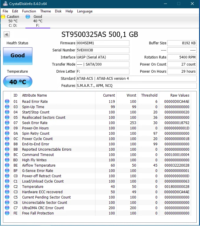Click status orb of Power-On Hours row

(7, 128)
